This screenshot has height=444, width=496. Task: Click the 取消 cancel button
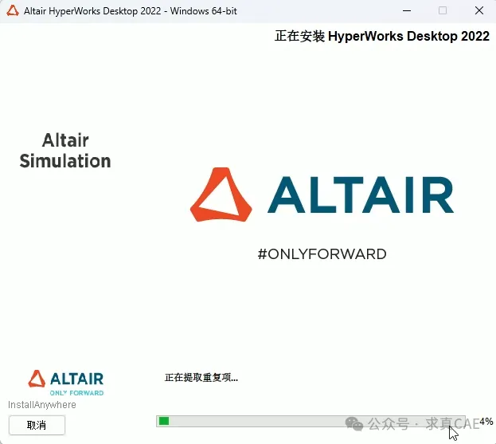(37, 425)
